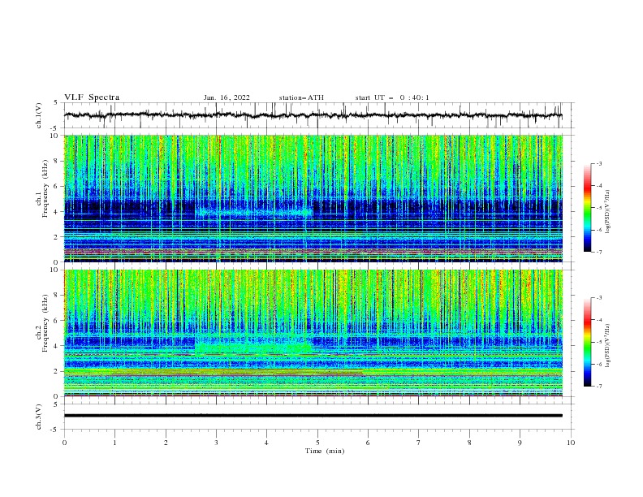The image size is (643, 497).
Task: Click the upper 'log(PSD)(V²/Hz)' colorbar label
Action: [x=607, y=212]
